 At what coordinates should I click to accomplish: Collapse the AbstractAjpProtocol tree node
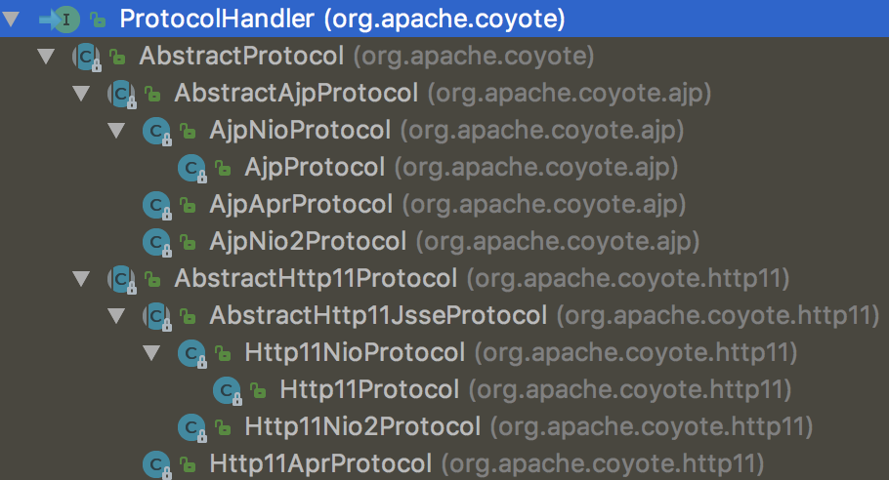(81, 94)
